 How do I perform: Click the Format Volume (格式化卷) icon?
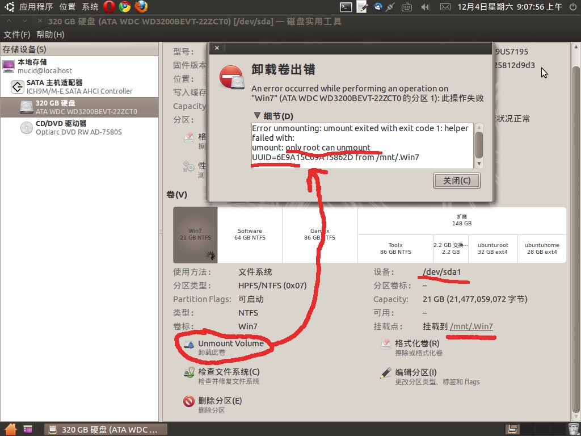coord(386,345)
